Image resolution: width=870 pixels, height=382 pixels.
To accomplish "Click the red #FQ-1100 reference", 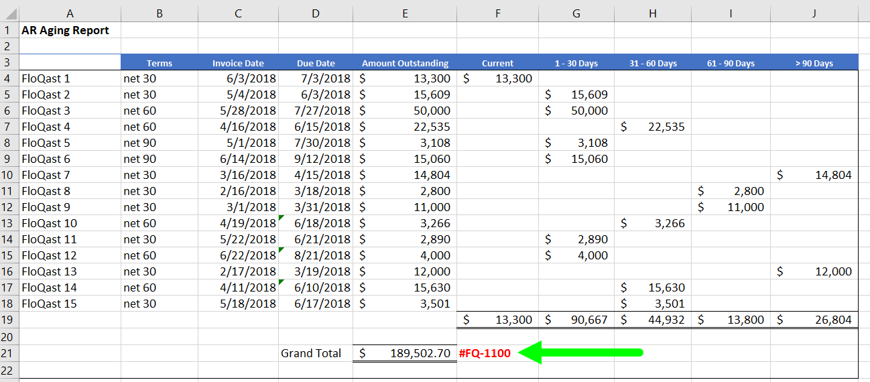I will pos(485,353).
